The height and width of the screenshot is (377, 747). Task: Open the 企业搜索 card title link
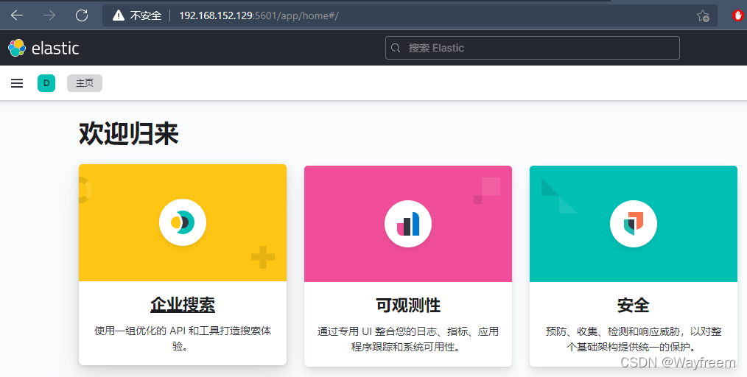(x=183, y=305)
